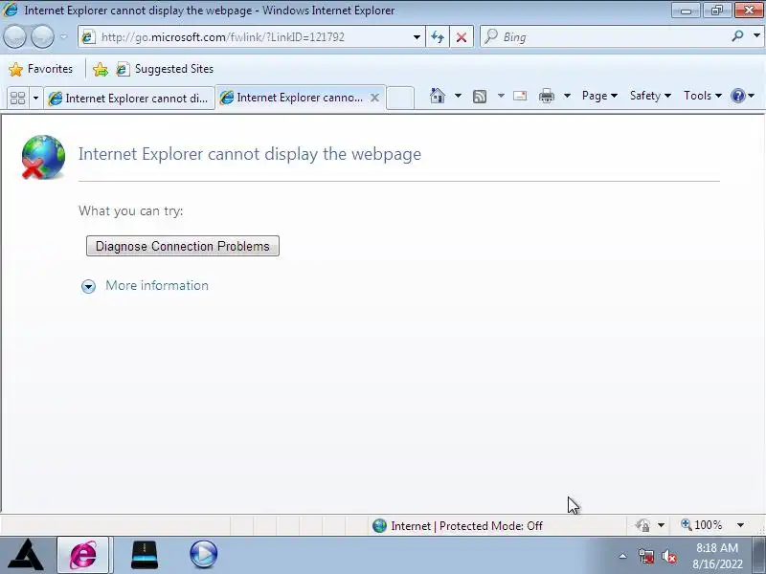Open Suggested Sites

[165, 69]
